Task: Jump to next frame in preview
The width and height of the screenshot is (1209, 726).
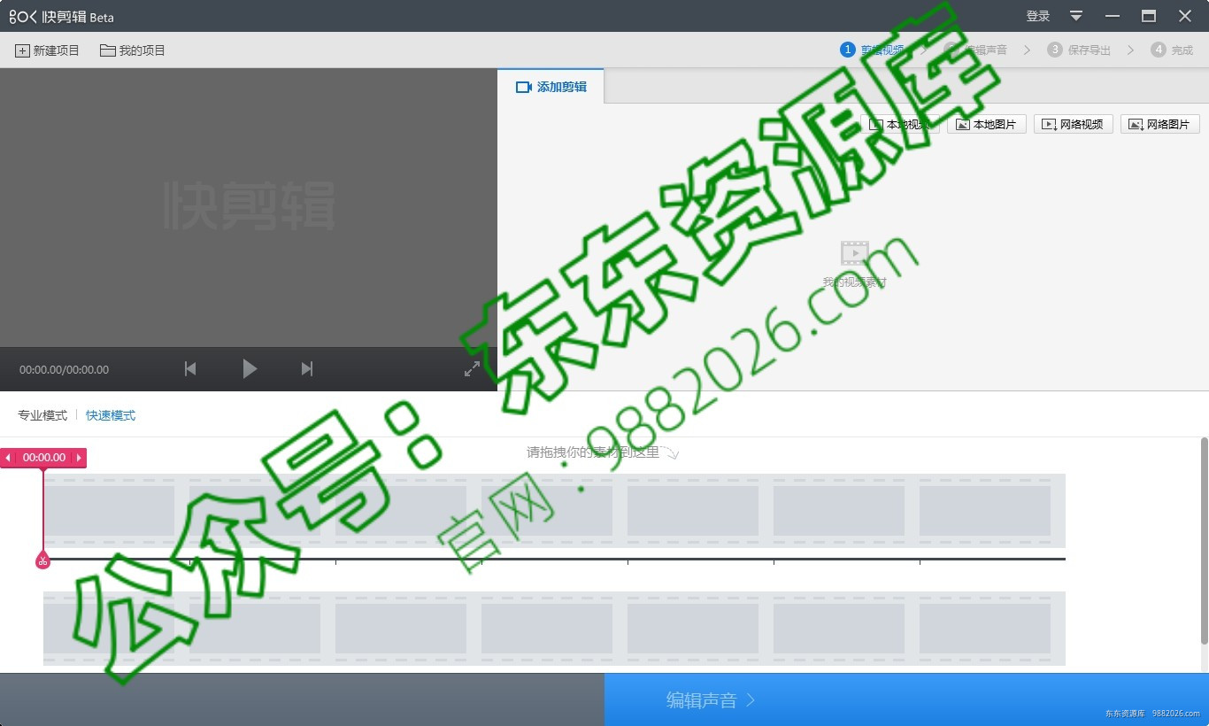Action: 306,369
